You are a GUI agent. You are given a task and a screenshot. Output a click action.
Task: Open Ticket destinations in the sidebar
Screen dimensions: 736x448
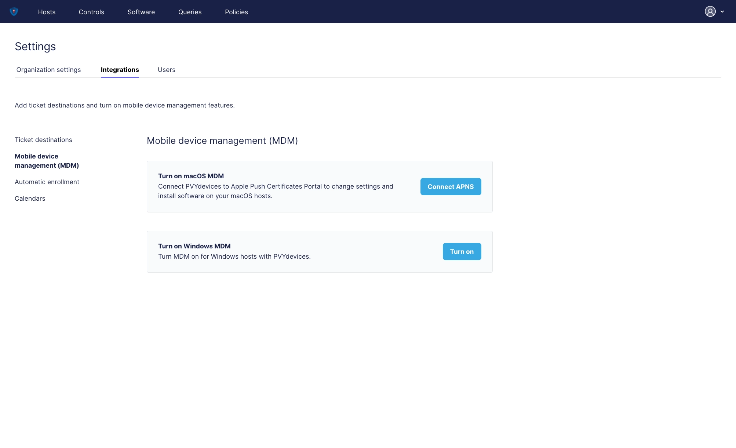coord(43,140)
